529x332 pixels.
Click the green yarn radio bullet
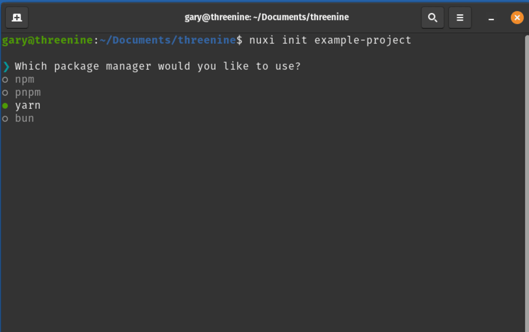coord(5,106)
